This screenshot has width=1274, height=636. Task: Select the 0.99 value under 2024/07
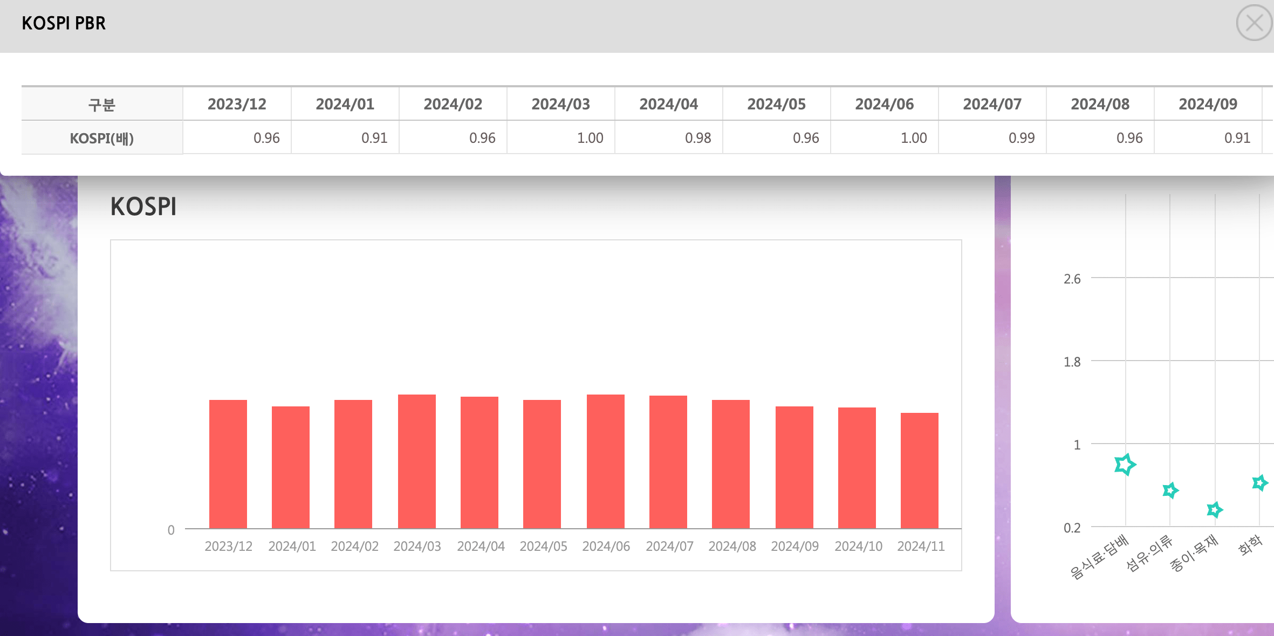pos(1022,138)
